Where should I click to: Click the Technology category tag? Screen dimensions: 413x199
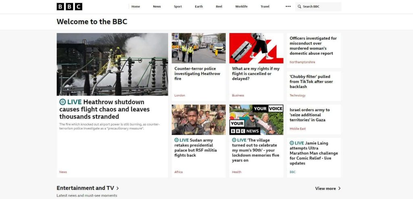pos(298,95)
